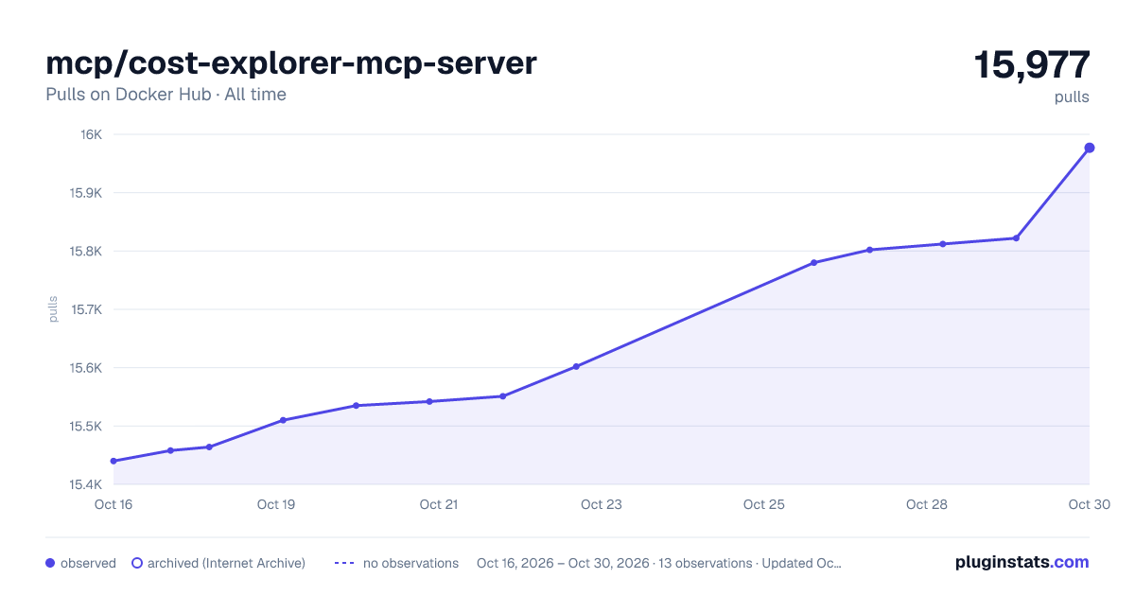Click the 15.6K y-axis label
1135x596 pixels.
[x=85, y=368]
